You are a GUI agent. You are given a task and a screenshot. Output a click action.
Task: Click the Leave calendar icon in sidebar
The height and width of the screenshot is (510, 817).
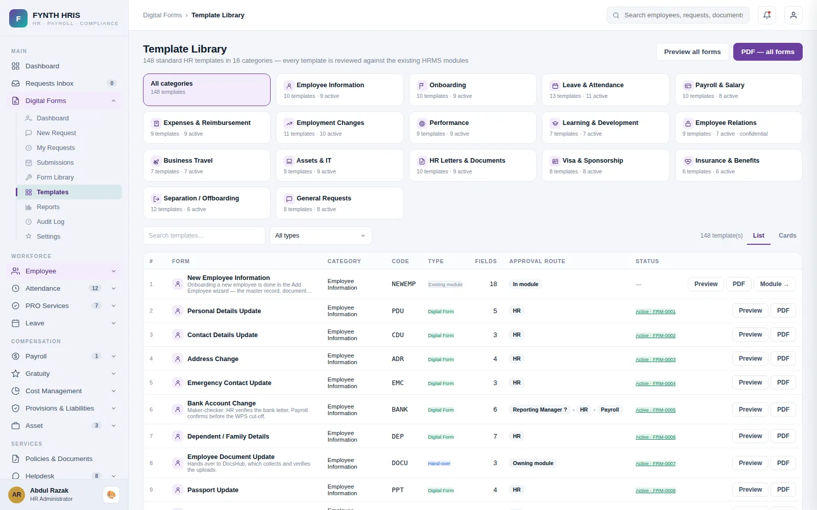[15, 323]
